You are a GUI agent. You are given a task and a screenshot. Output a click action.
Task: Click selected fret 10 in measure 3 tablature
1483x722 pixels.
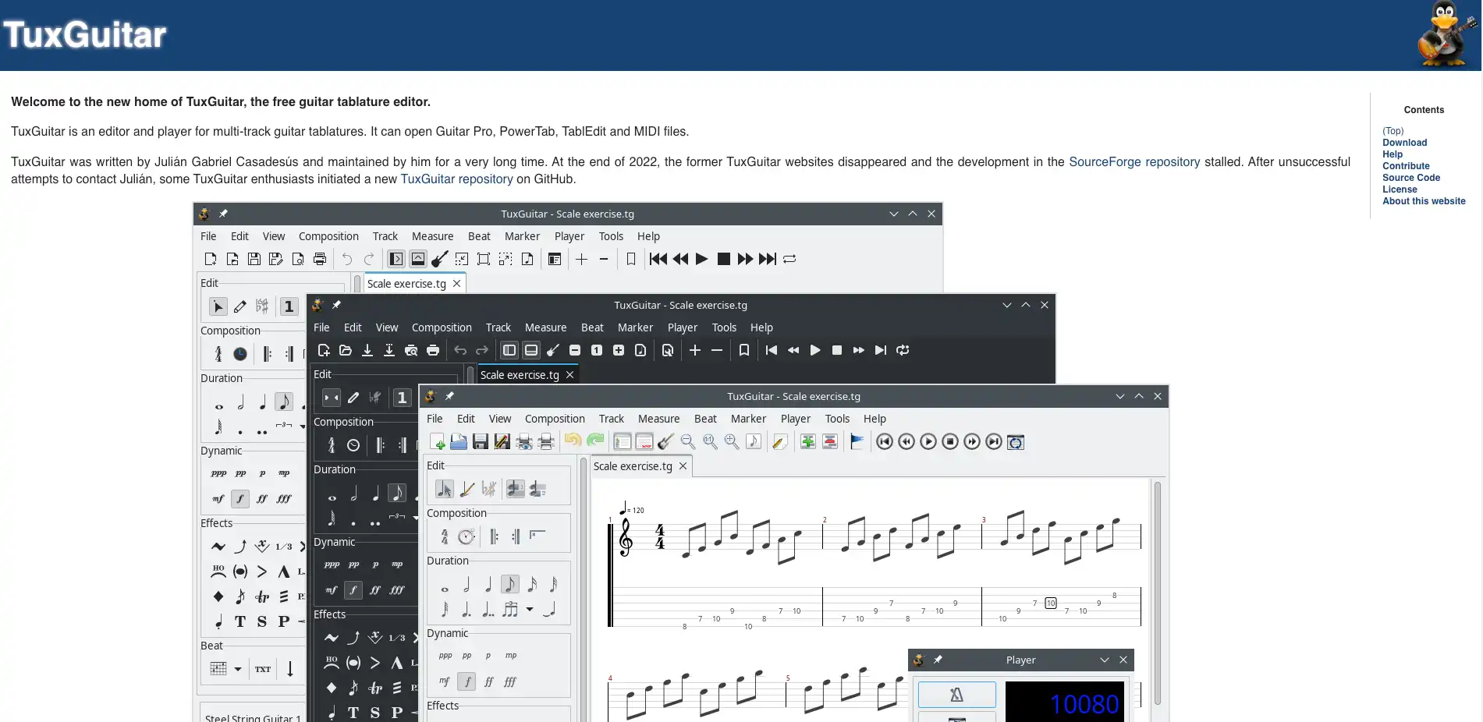[1051, 603]
